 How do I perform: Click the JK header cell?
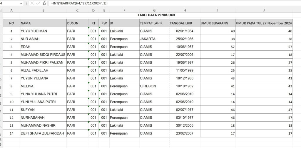pos(125,23)
